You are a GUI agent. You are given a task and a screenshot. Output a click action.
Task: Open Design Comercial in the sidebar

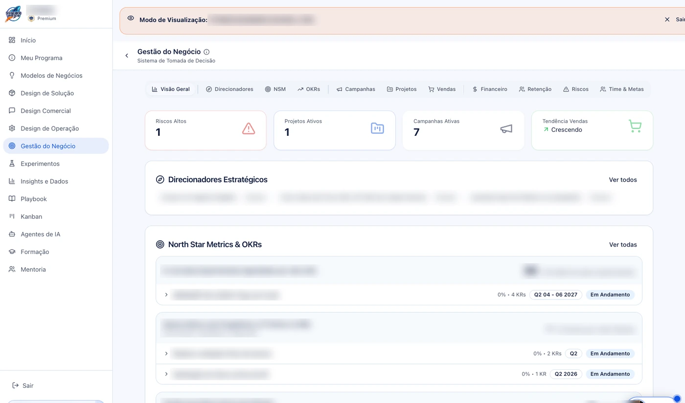[x=56, y=110]
